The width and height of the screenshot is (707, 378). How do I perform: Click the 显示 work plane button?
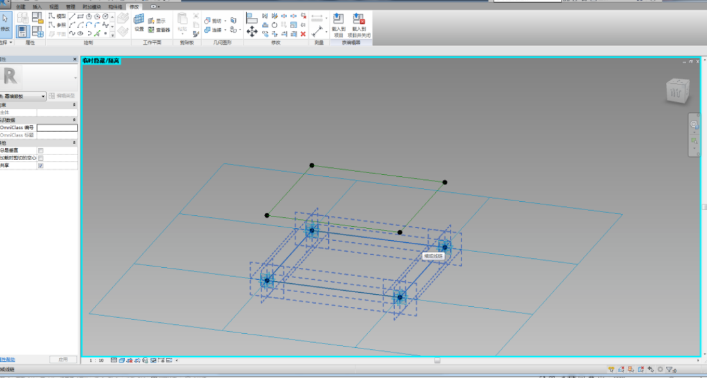pyautogui.click(x=157, y=21)
